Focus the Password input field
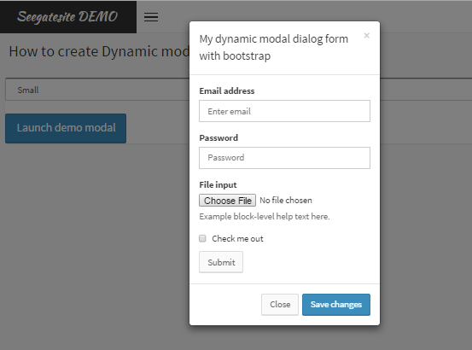This screenshot has width=472, height=350. (284, 158)
